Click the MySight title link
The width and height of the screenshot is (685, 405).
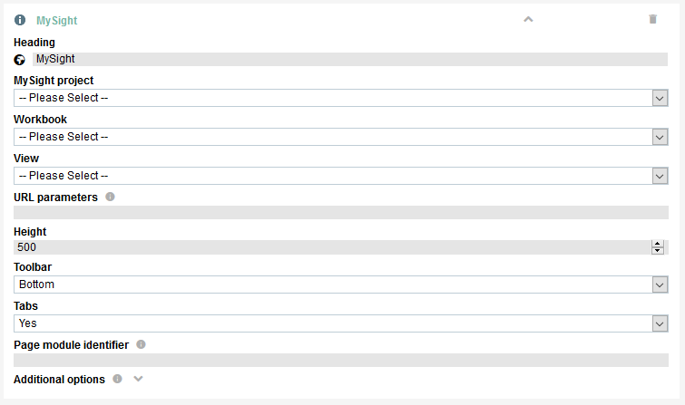click(57, 21)
